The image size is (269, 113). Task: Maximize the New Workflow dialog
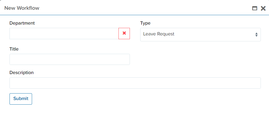pyautogui.click(x=255, y=8)
